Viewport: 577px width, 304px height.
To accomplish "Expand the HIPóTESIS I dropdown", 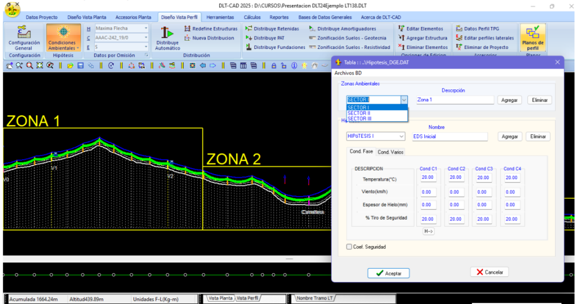I will 401,136.
